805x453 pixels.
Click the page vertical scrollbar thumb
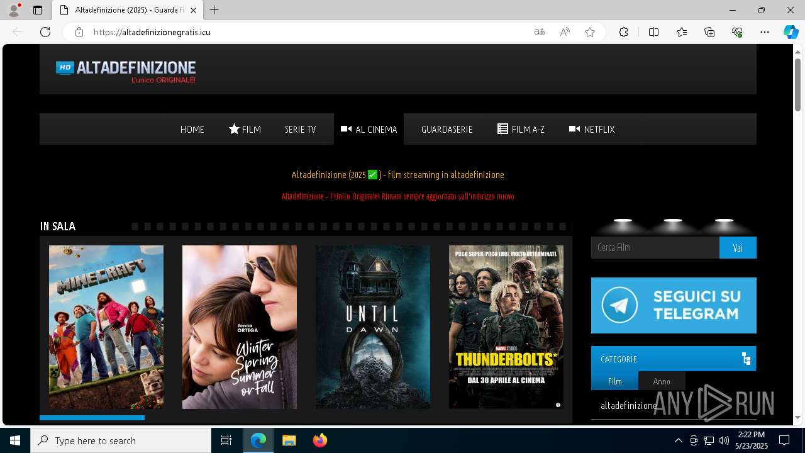[x=797, y=84]
